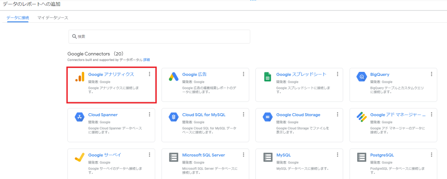The height and width of the screenshot is (179, 447).
Task: Click the Microsoft SQL Server database icon
Action: 173,157
